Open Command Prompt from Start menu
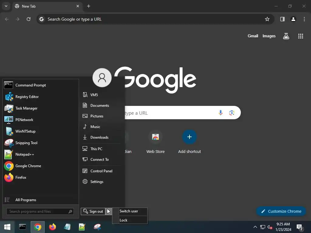311x233 pixels. tap(41, 85)
